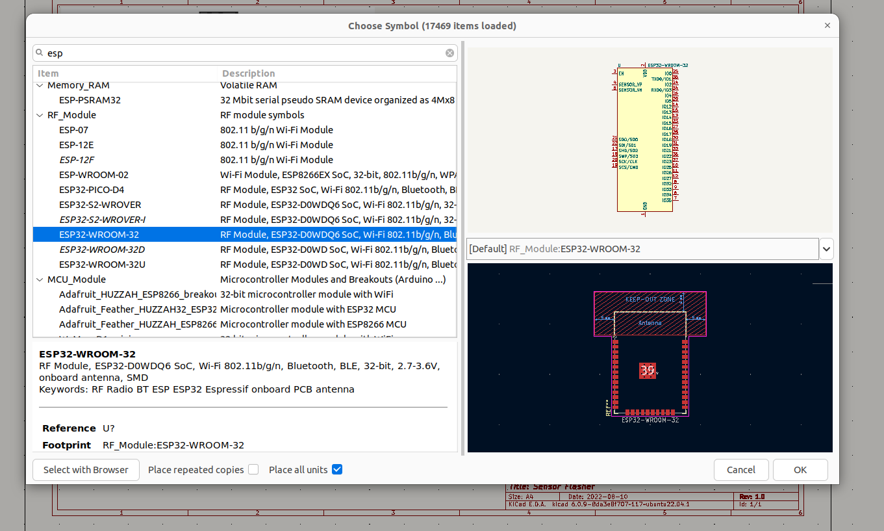Screen dimensions: 884x531
Task: Click the search field containing esp
Action: pos(245,53)
